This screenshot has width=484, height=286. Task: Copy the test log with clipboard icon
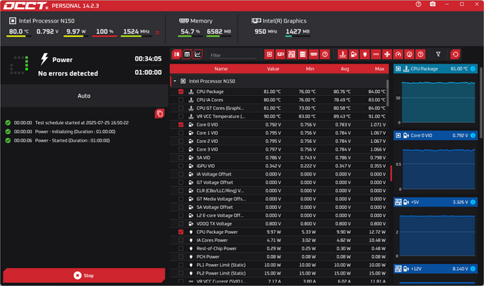click(x=160, y=113)
